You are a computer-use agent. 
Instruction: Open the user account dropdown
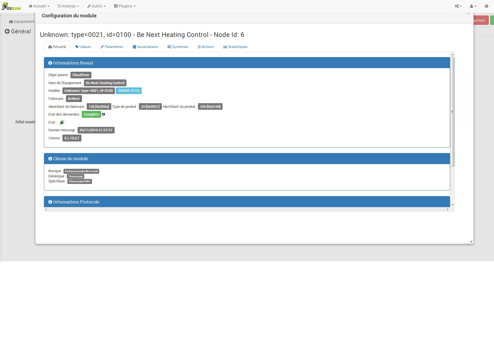pyautogui.click(x=473, y=6)
